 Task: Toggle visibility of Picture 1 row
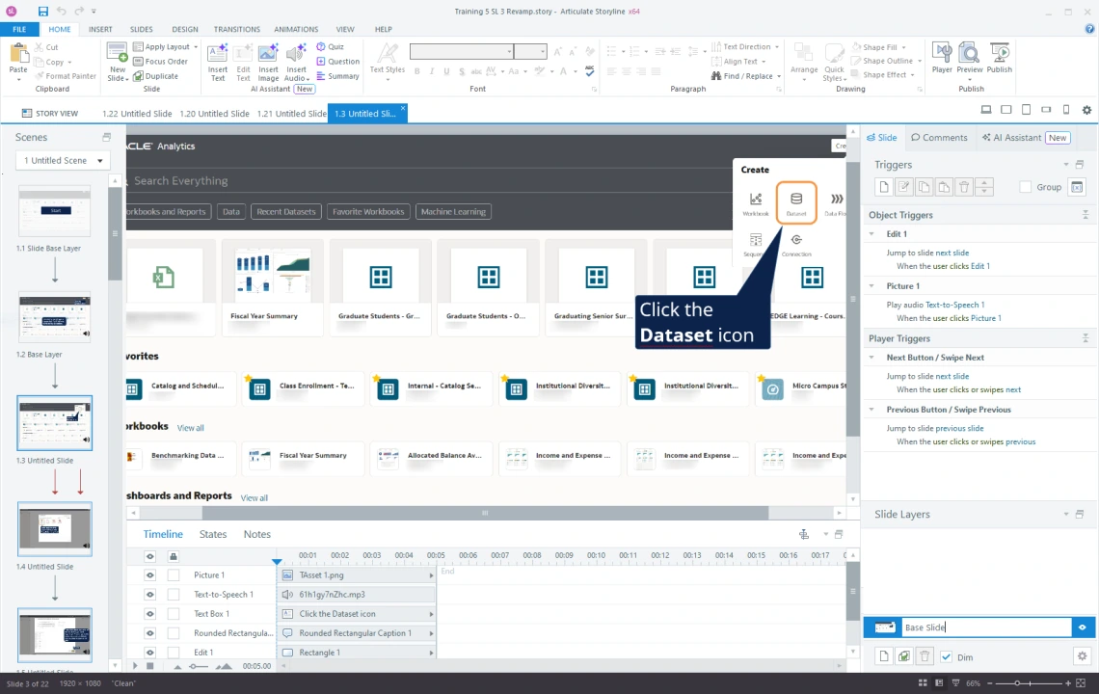point(149,574)
